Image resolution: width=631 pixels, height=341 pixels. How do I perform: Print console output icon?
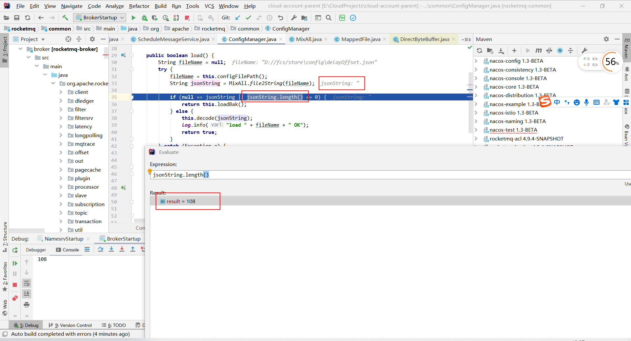(x=27, y=305)
